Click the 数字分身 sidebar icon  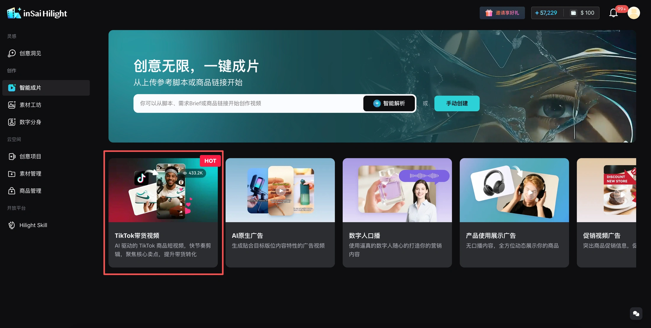pos(12,122)
